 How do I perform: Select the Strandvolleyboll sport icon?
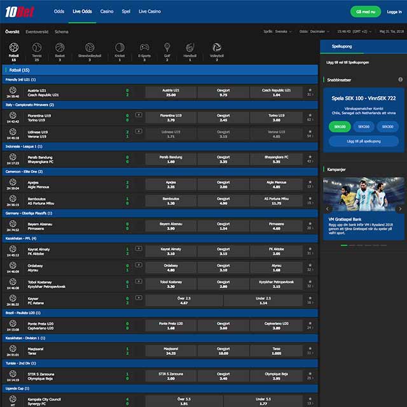click(x=90, y=48)
